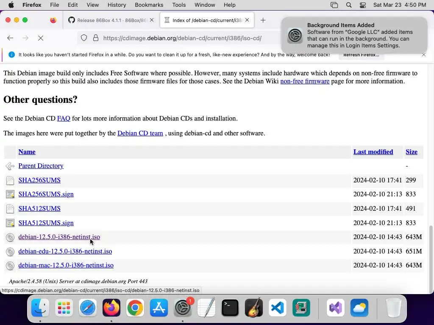
Task: Open the Bookmarks menu
Action: [x=149, y=5]
